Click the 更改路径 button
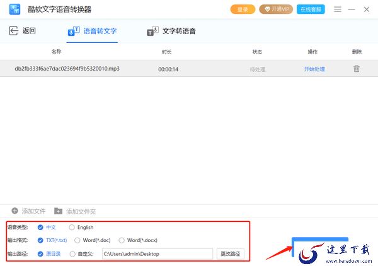 click(x=230, y=253)
